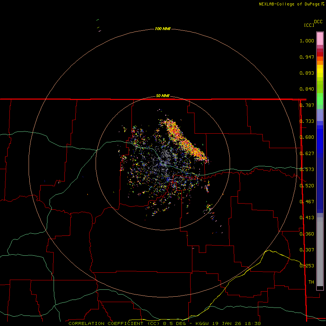Click the CORRELATION COEFFICIENT (CC) product title
This screenshot has width=326, height=326.
114,323
